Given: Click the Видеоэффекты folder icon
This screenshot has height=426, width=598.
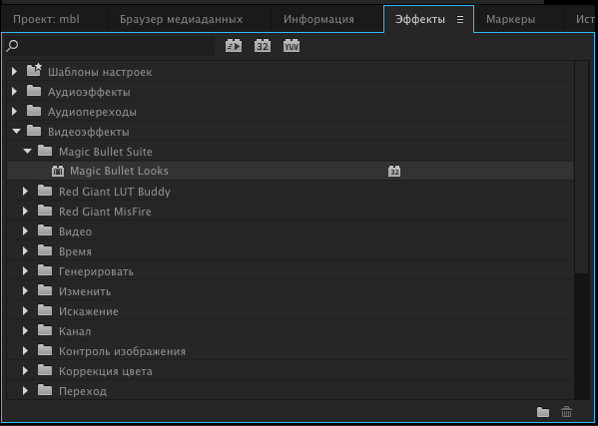Looking at the screenshot, I should [x=34, y=131].
